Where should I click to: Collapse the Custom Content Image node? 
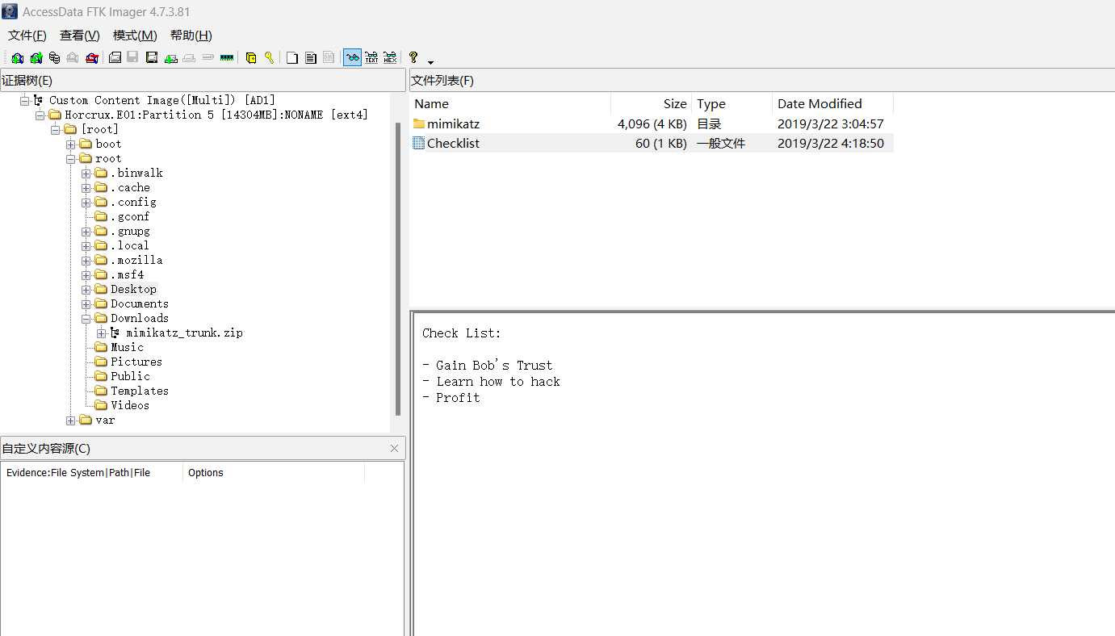24,100
